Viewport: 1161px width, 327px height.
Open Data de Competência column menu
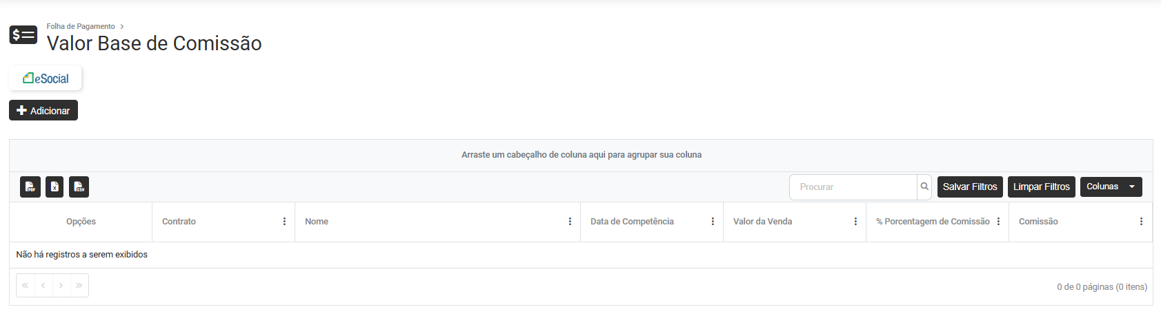click(713, 222)
